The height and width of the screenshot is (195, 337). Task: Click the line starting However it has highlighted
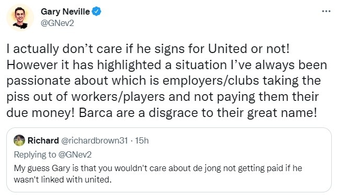coord(167,65)
